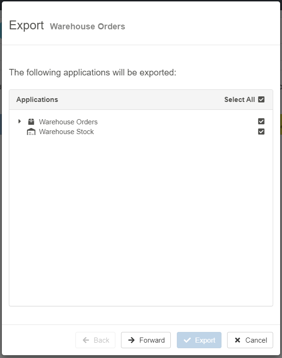Uncheck the Warehouse Stock checkbox

click(x=261, y=132)
